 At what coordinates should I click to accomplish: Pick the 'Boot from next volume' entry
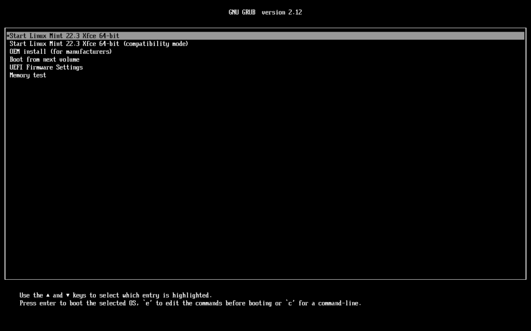[x=45, y=59]
